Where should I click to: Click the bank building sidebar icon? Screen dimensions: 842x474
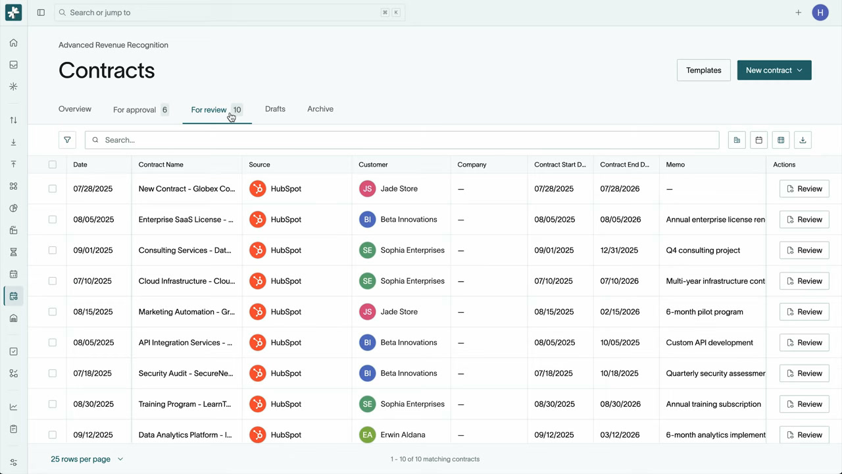(x=13, y=318)
